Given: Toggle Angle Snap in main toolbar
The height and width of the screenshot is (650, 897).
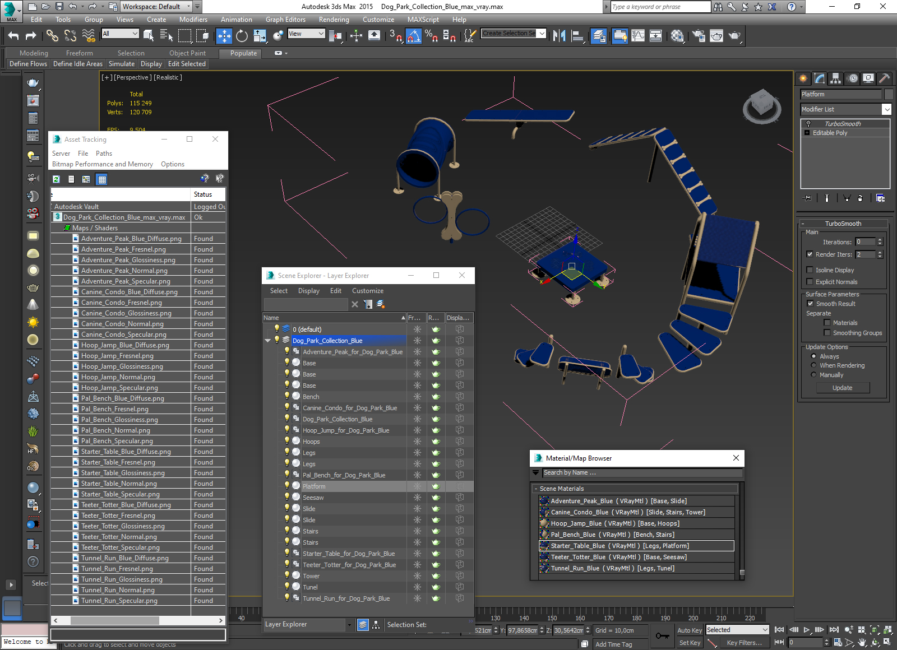Looking at the screenshot, I should point(413,36).
